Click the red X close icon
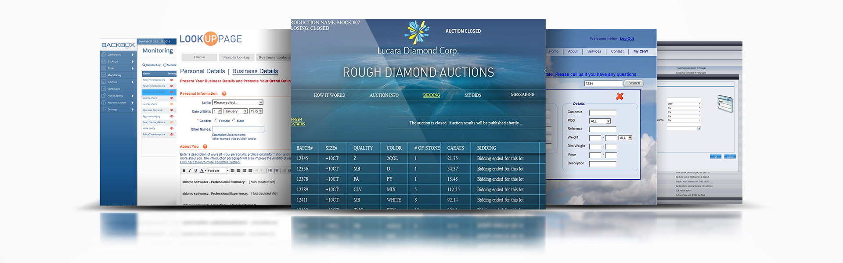 (x=620, y=96)
